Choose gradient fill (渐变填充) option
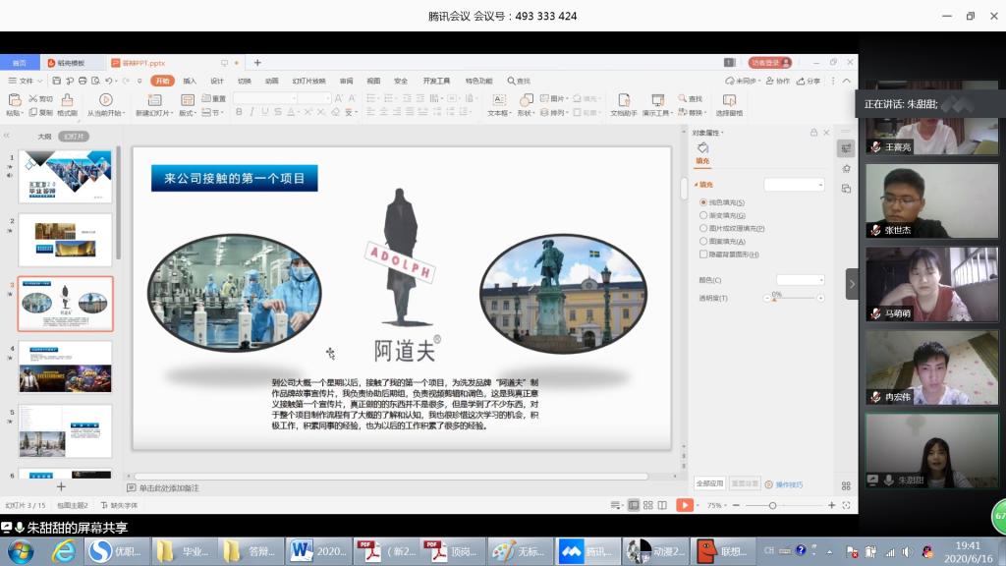 tap(703, 215)
